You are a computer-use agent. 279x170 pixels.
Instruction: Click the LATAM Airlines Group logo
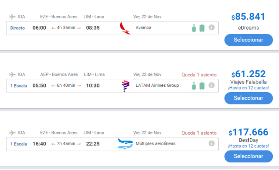point(125,86)
